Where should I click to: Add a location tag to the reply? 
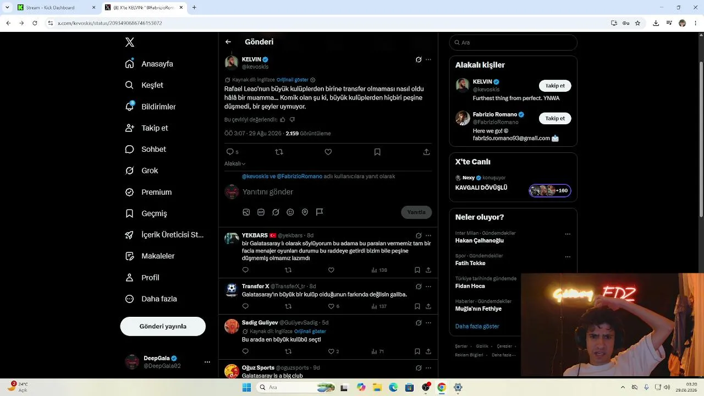pyautogui.click(x=305, y=212)
